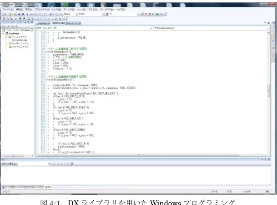Select the active mymain.cpp editor tab
This screenshot has height=205, width=277.
click(x=58, y=23)
